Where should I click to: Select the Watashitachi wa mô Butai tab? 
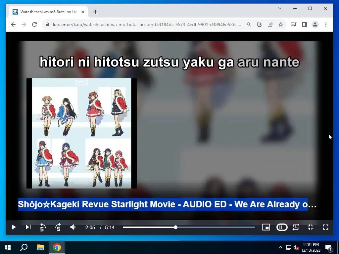(x=48, y=12)
